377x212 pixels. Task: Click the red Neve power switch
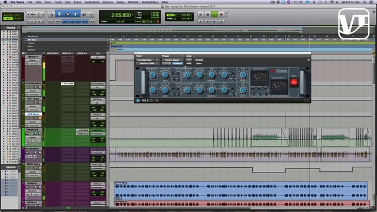294,82
